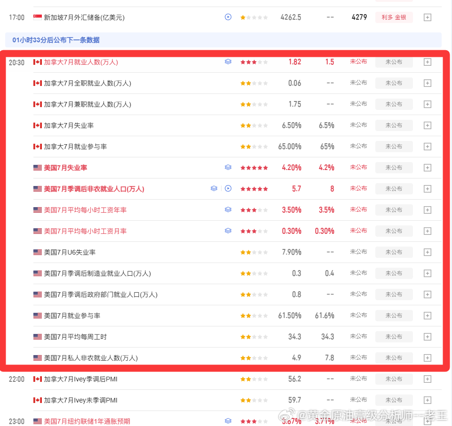Open 新加坡7月外汇储备(亿美元) indicator
The width and height of the screenshot is (452, 426).
click(x=84, y=17)
